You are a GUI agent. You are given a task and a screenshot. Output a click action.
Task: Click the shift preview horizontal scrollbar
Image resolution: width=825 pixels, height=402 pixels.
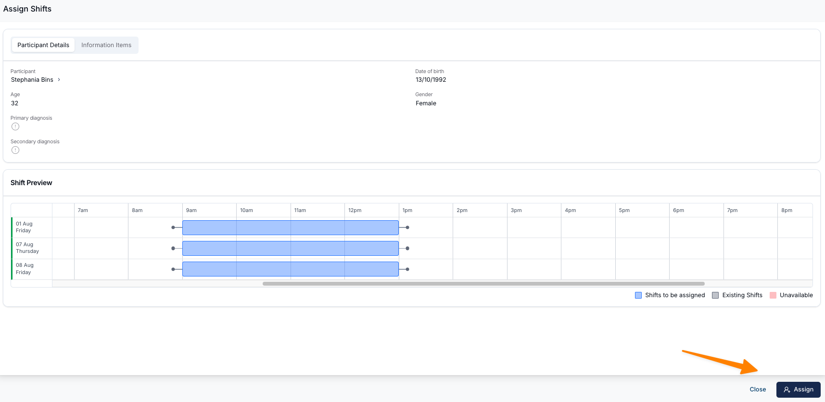tap(483, 284)
